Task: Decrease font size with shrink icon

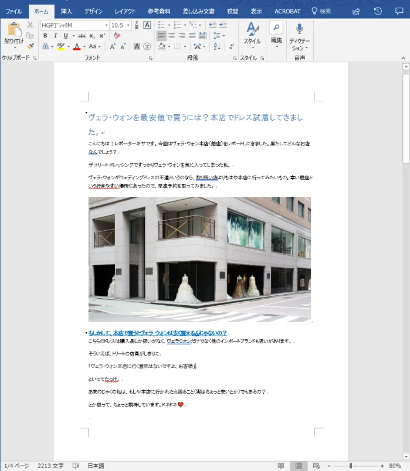Action: tap(123, 46)
